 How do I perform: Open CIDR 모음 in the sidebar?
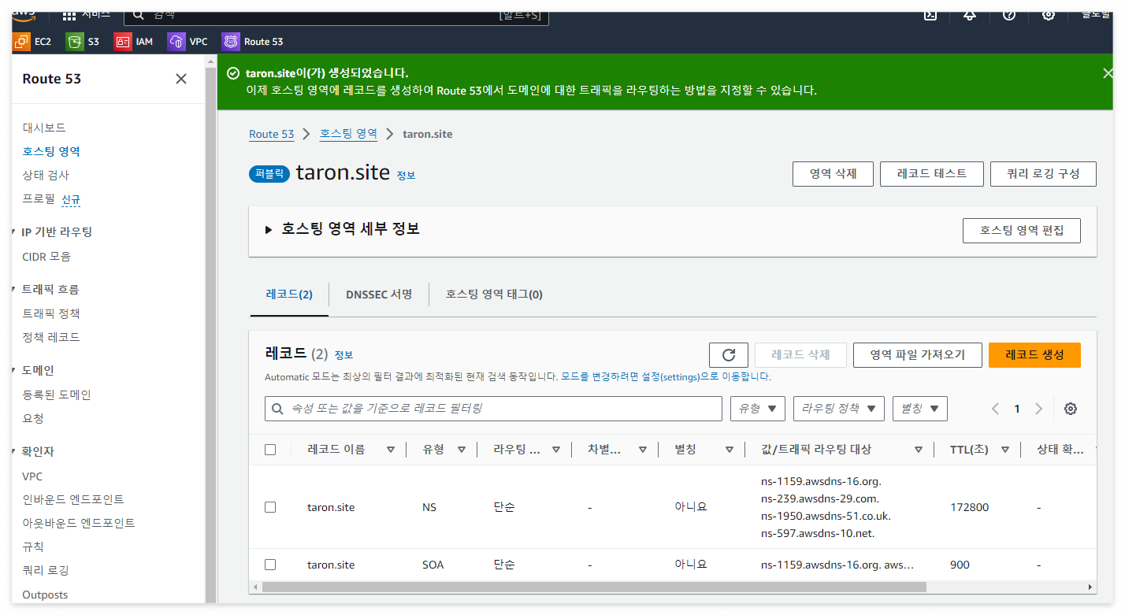tap(46, 257)
